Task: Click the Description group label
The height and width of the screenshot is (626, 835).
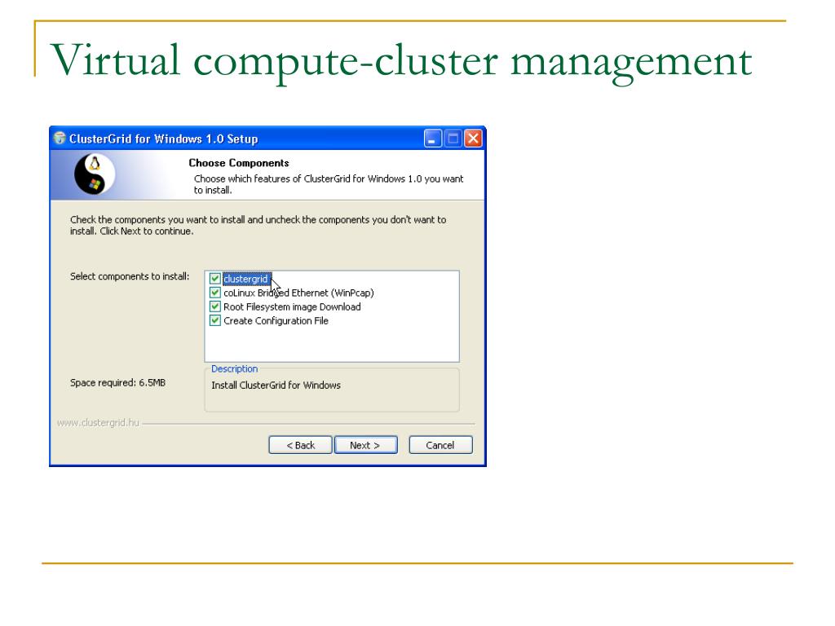Action: pyautogui.click(x=234, y=369)
